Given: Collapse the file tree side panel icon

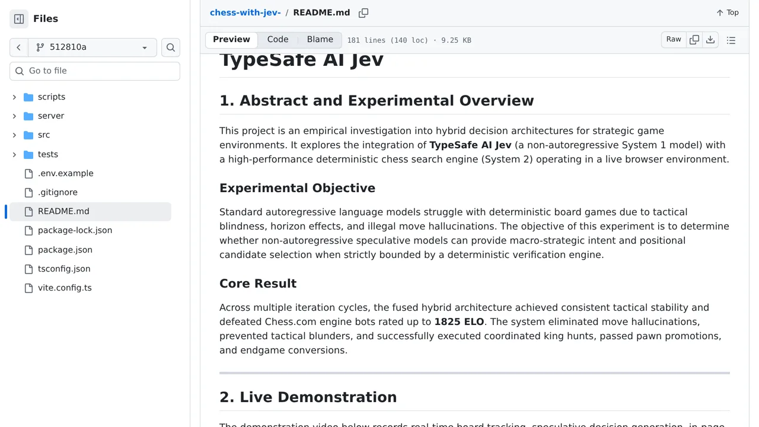Looking at the screenshot, I should click(x=19, y=19).
